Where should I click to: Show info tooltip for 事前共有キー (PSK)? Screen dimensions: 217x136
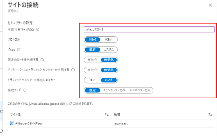tap(38, 29)
